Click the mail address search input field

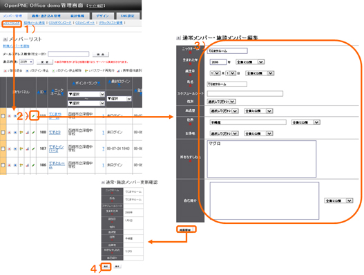(68, 54)
